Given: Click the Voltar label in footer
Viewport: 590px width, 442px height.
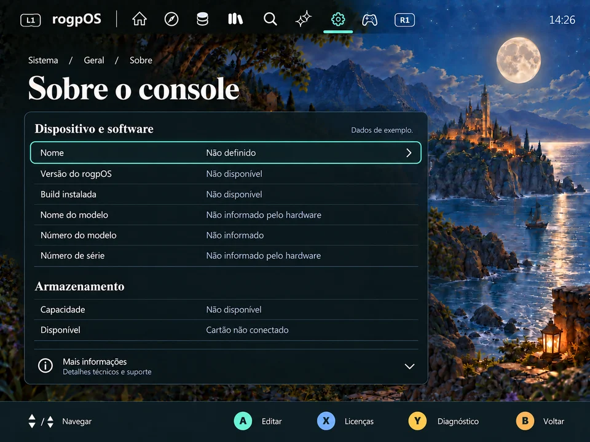Looking at the screenshot, I should (554, 421).
